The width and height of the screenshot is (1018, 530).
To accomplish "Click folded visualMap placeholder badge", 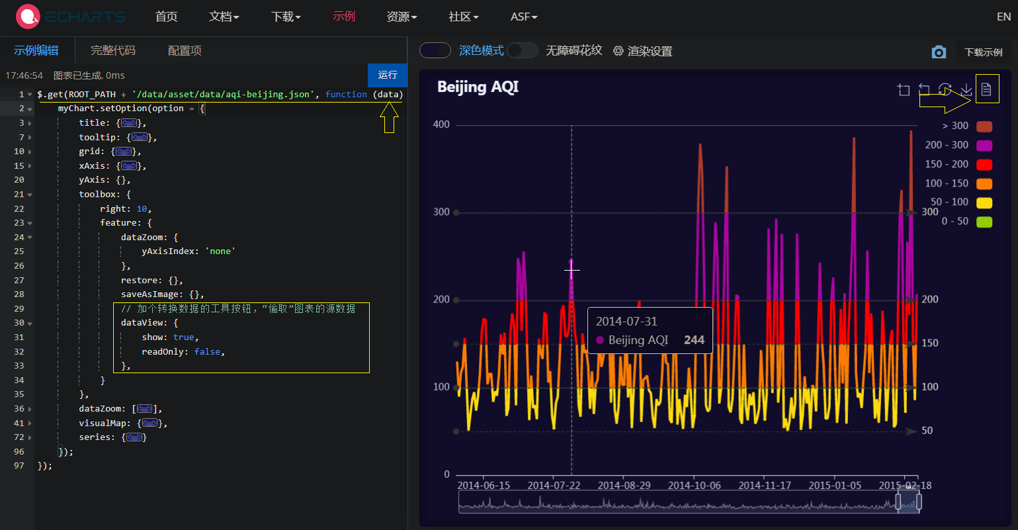I will coord(150,423).
